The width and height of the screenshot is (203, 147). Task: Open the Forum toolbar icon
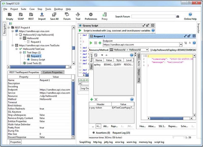point(67,15)
